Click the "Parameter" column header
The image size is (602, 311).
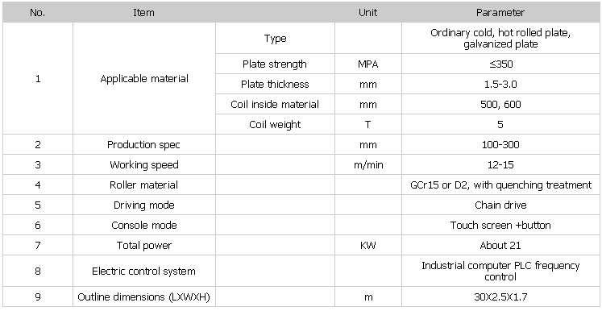pyautogui.click(x=500, y=12)
